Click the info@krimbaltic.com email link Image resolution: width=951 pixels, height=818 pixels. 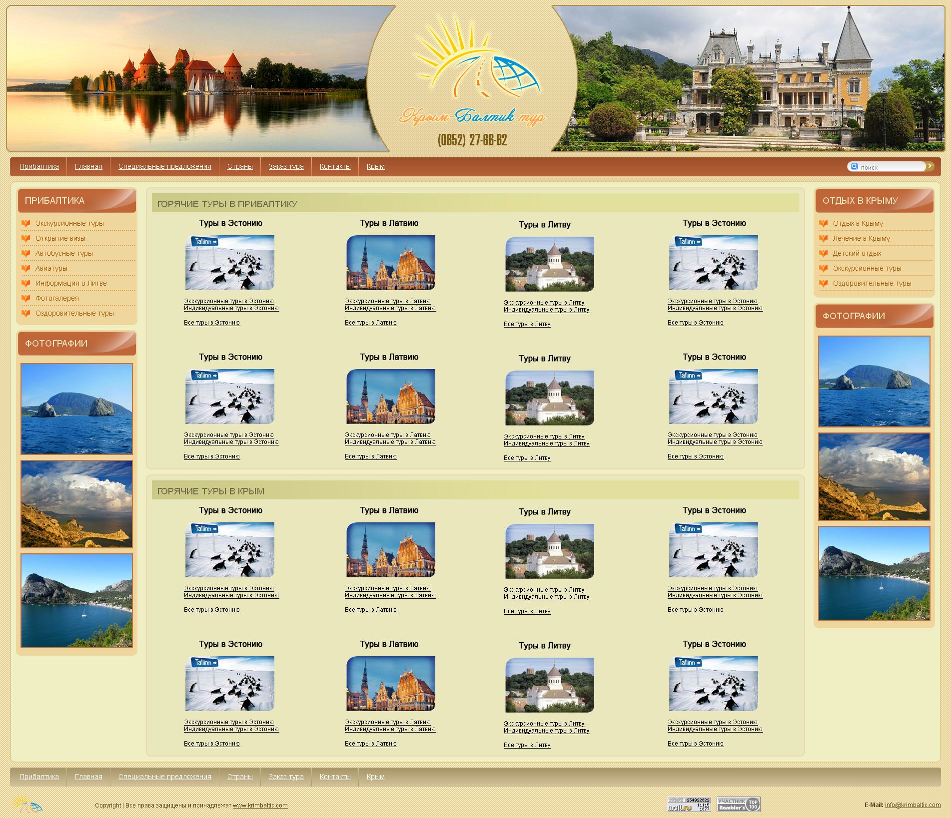point(913,805)
